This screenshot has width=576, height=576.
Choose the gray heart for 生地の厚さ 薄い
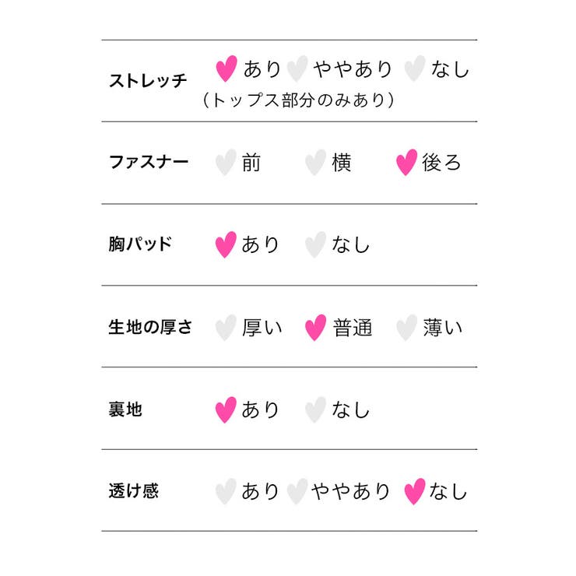point(406,327)
